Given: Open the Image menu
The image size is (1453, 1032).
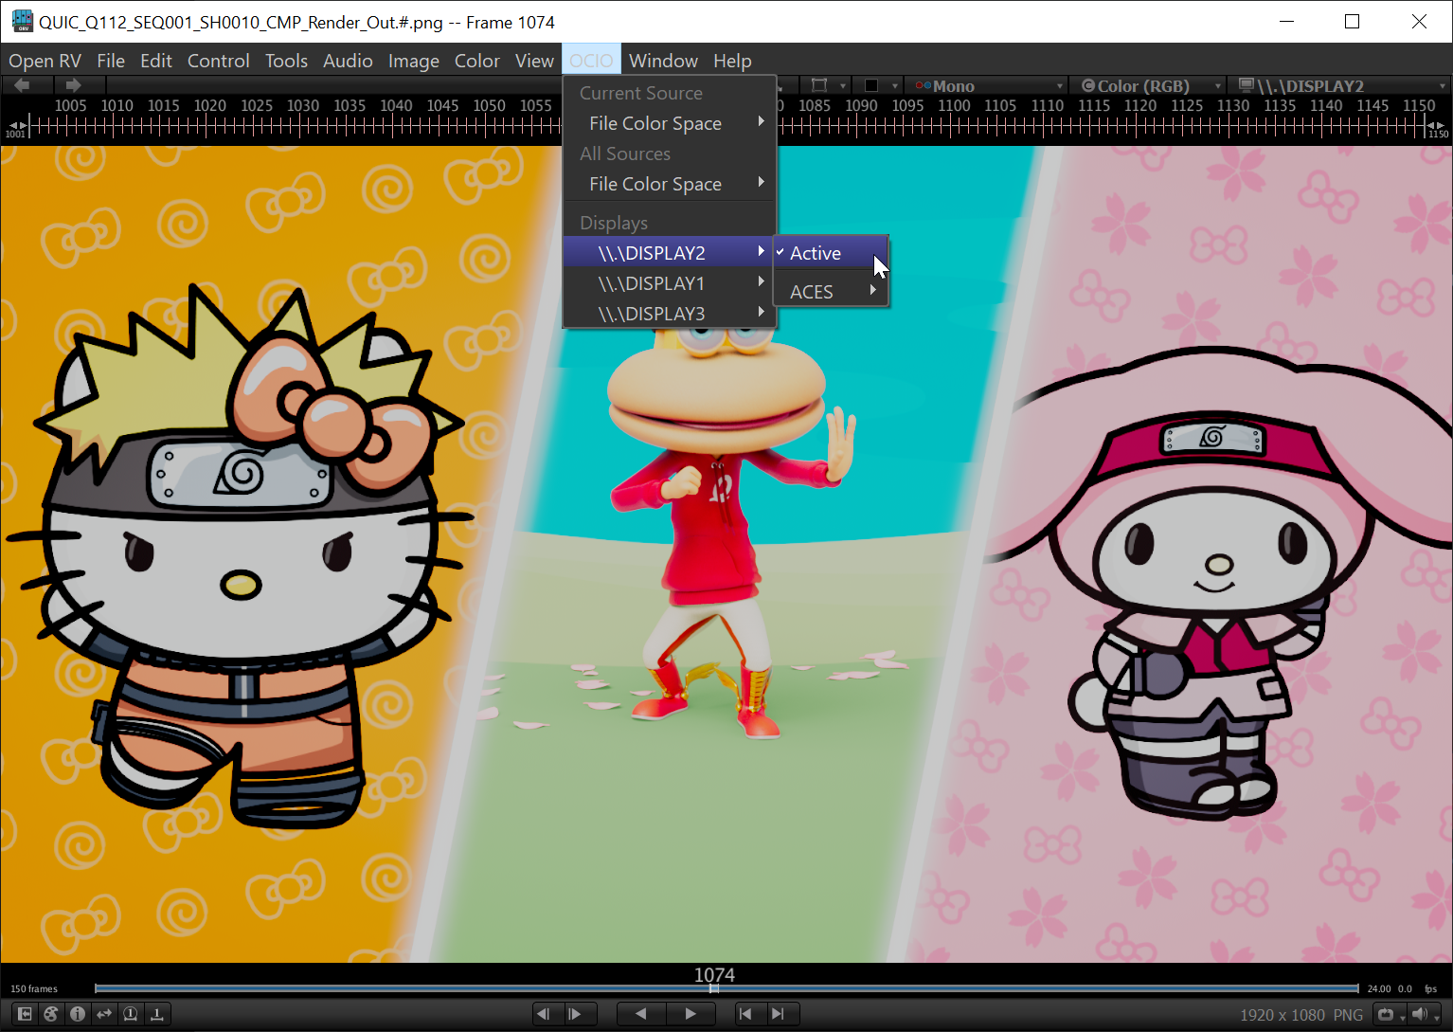Looking at the screenshot, I should coord(414,61).
